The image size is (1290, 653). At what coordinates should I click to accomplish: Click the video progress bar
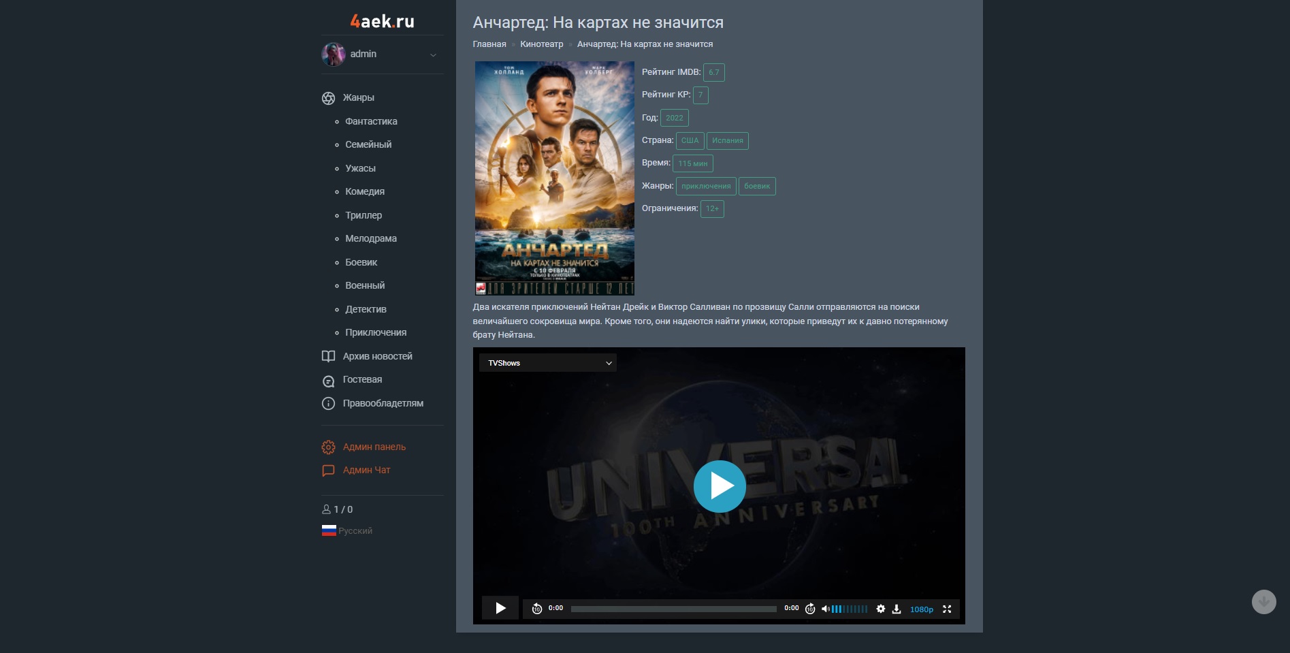coord(673,609)
